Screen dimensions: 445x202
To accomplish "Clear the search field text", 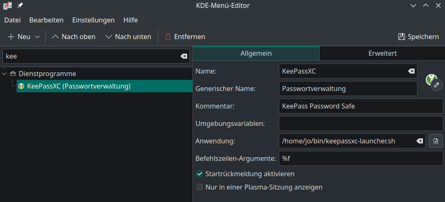I will [184, 56].
